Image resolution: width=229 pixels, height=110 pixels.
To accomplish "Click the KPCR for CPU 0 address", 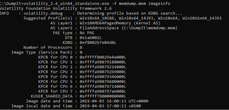I will (103, 57).
